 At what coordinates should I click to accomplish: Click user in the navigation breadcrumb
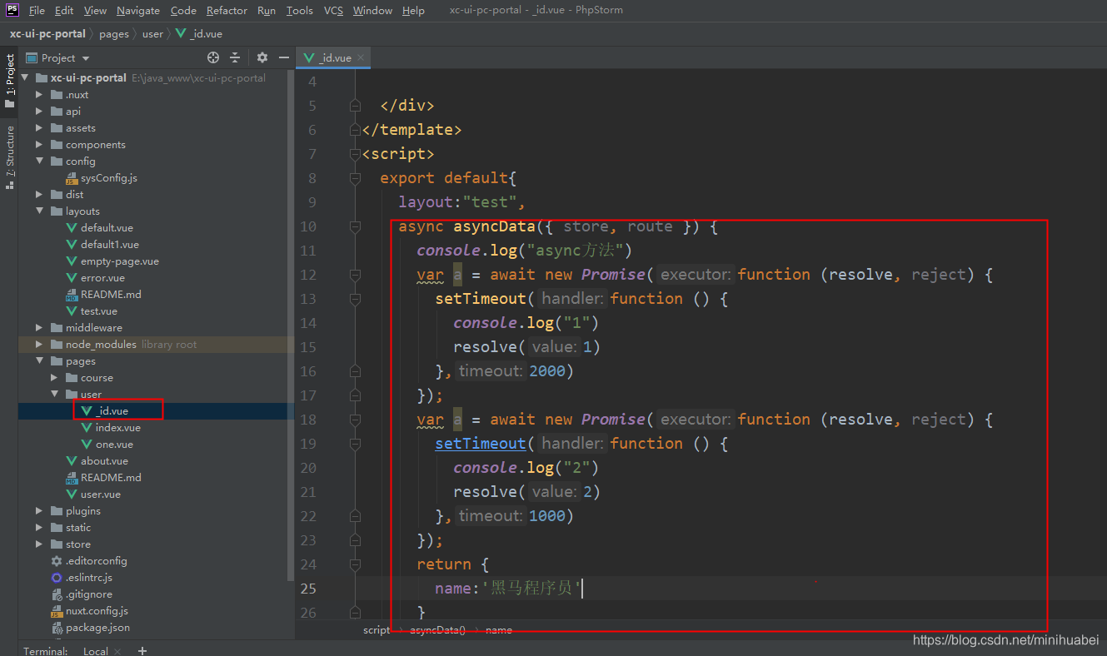pyautogui.click(x=152, y=33)
